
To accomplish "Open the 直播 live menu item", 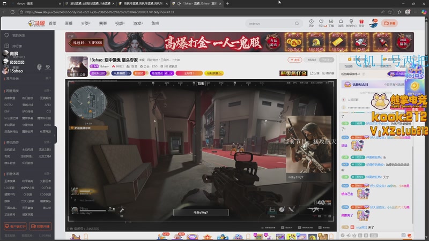I will point(69,24).
